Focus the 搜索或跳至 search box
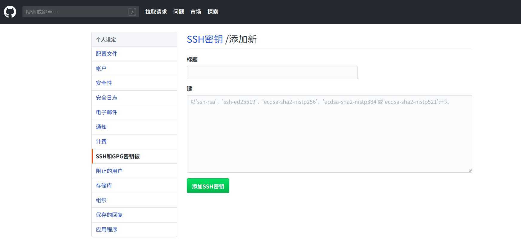 click(x=81, y=12)
